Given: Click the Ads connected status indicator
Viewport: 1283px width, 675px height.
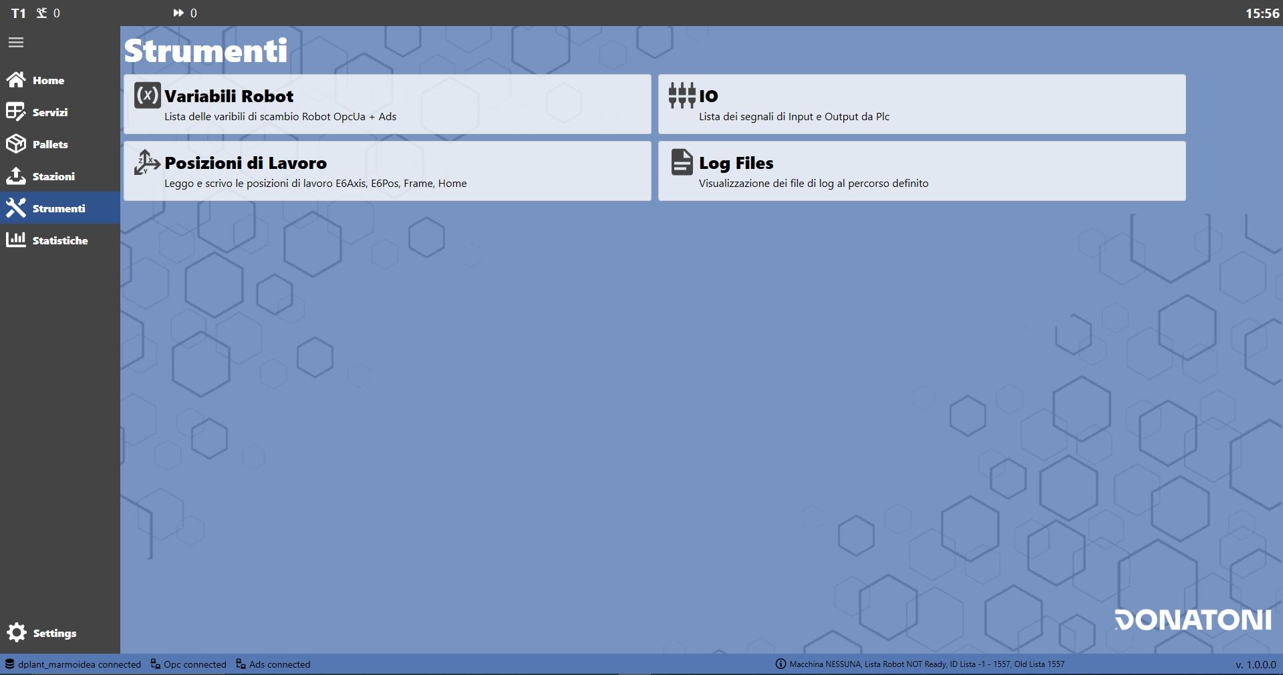Looking at the screenshot, I should (x=273, y=664).
